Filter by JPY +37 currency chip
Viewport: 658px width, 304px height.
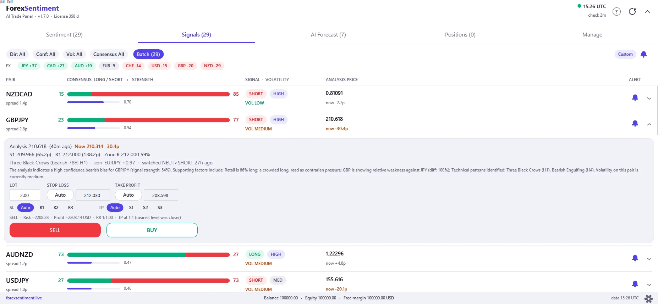(29, 66)
